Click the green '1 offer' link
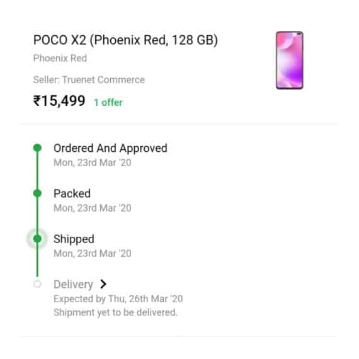Viewport: 359px width, 359px height. [108, 102]
